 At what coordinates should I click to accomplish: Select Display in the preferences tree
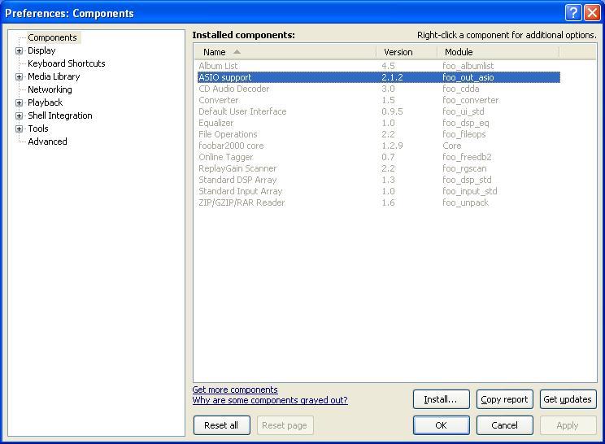[x=41, y=50]
